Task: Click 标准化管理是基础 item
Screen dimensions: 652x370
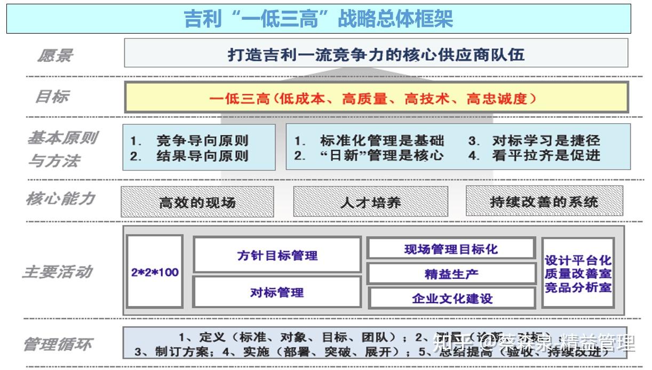Action: (382, 141)
